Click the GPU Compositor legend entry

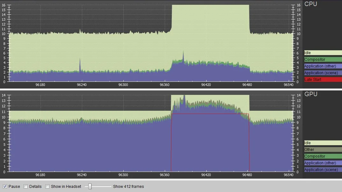click(323, 156)
